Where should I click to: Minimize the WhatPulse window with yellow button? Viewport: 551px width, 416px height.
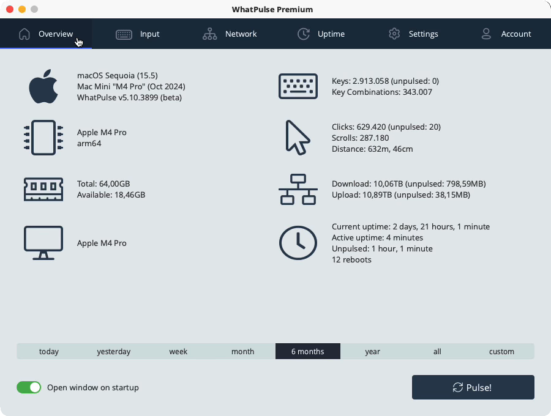click(x=22, y=9)
